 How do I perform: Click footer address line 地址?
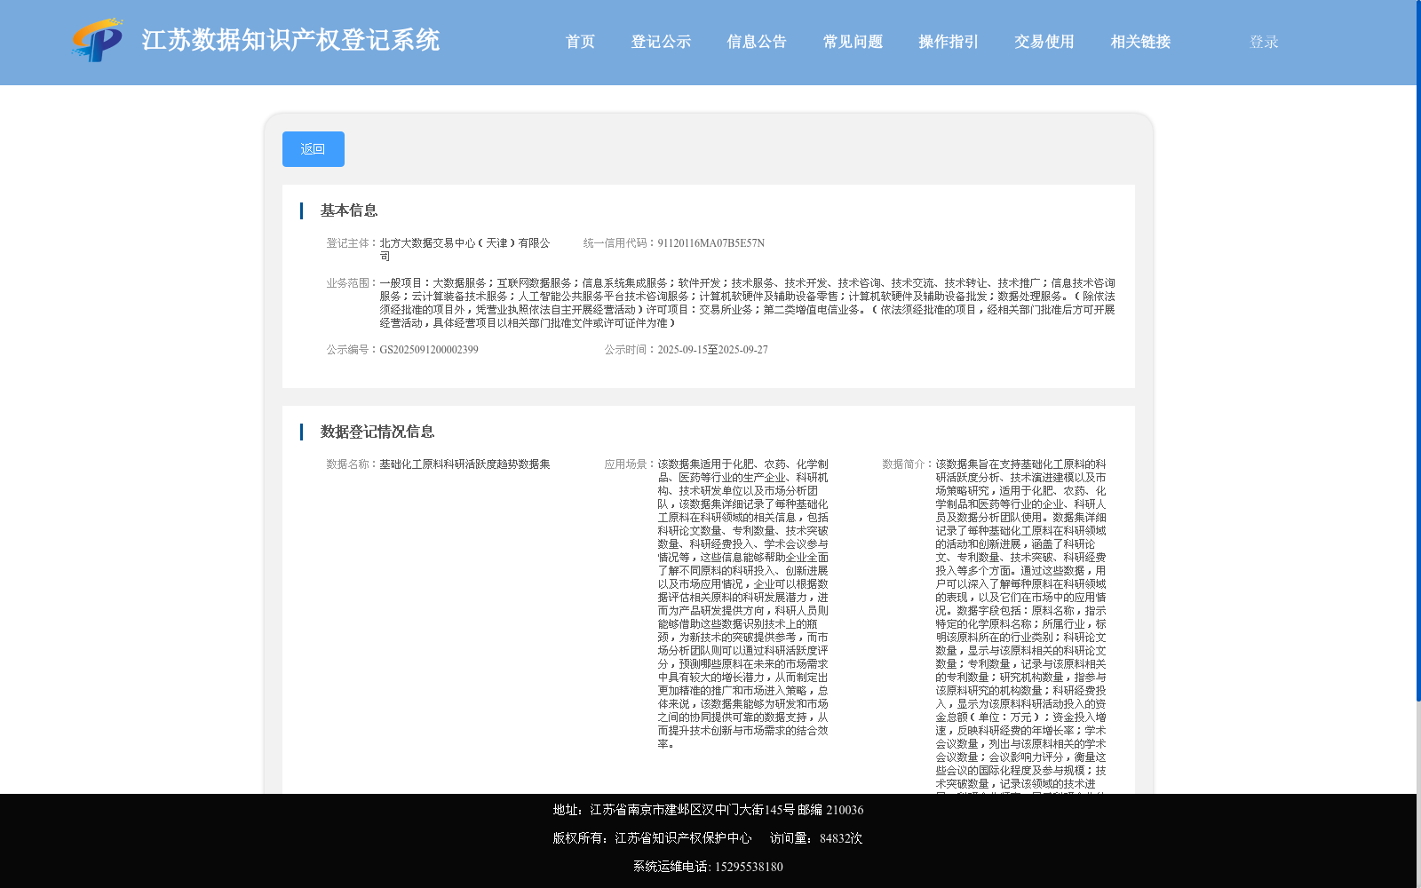(x=708, y=810)
